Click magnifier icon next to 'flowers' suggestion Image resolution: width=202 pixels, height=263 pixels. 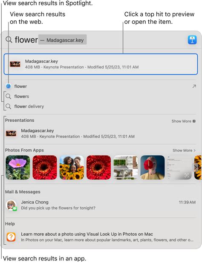(8, 96)
